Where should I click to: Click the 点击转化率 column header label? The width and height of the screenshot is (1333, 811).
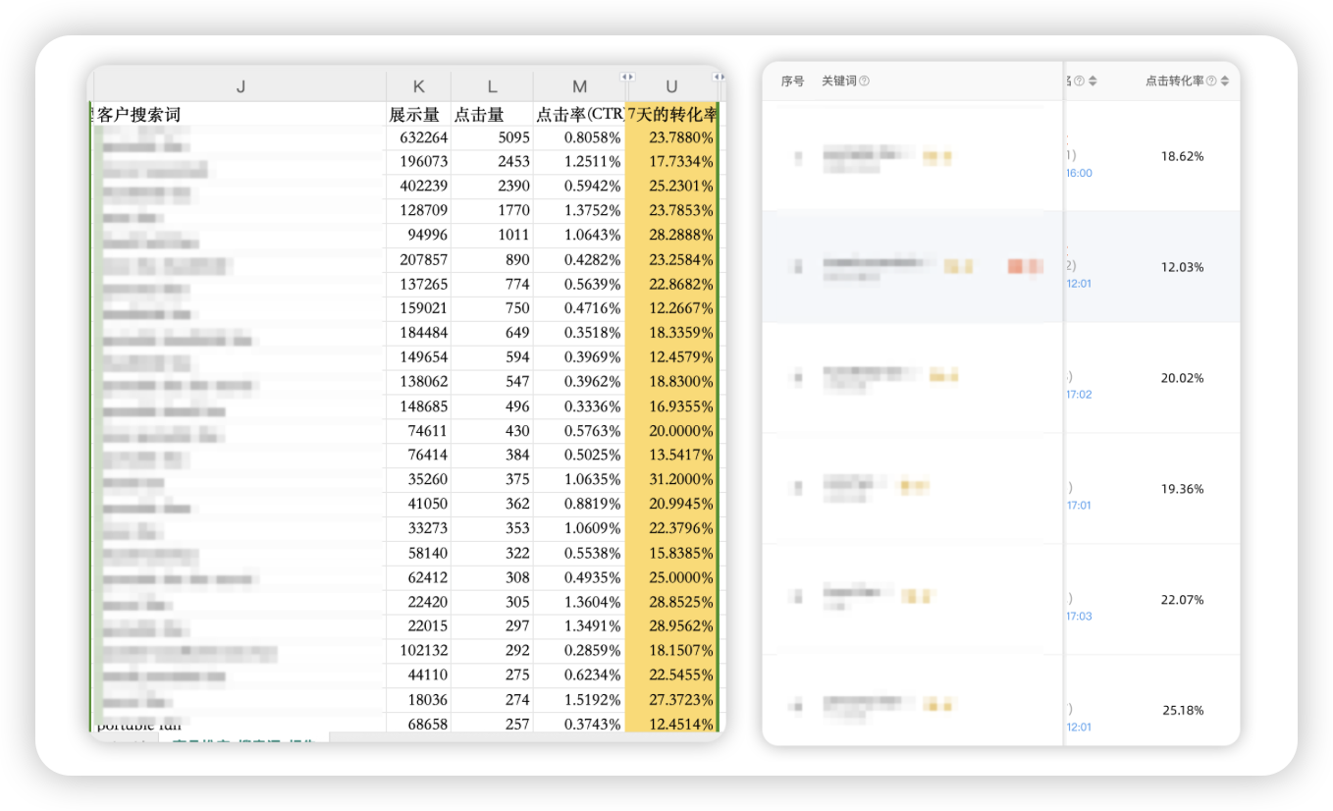coord(1175,81)
